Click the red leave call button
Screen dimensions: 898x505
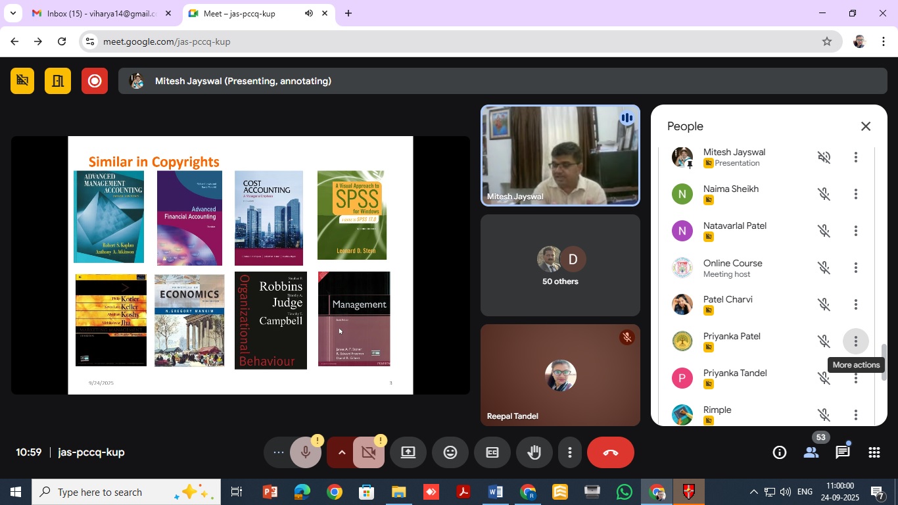pyautogui.click(x=610, y=452)
